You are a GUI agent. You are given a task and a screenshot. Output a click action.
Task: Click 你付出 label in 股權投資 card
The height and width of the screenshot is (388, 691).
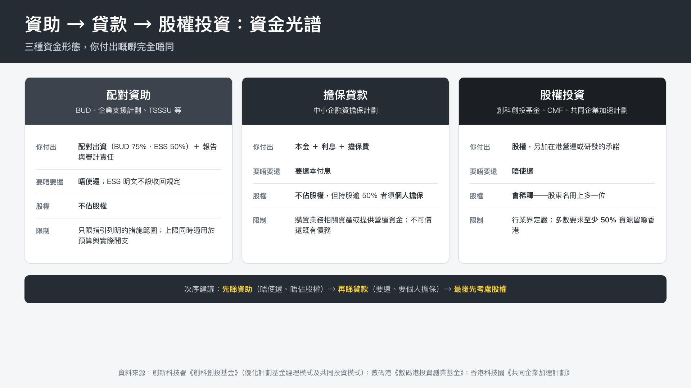480,147
